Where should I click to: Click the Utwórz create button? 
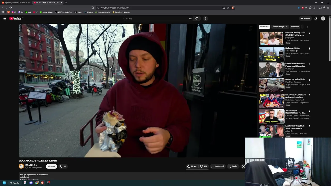(x=305, y=18)
